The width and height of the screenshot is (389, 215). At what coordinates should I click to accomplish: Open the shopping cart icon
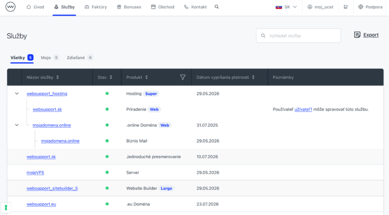point(346,7)
